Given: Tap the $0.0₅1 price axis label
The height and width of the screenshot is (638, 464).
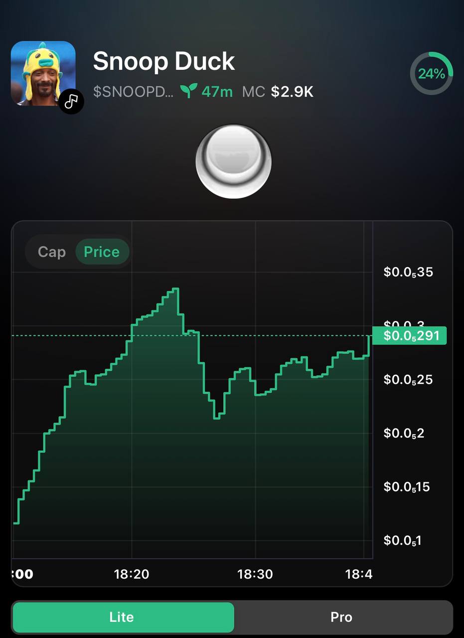Looking at the screenshot, I should 402,540.
